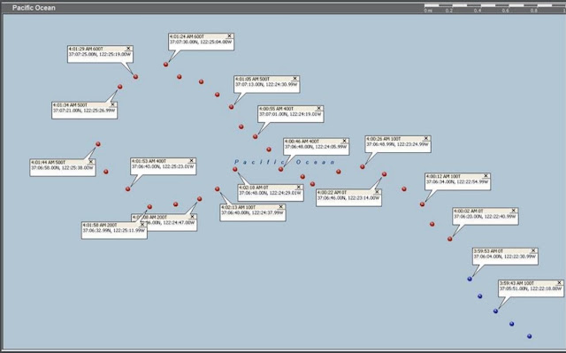566x353 pixels.
Task: Select the blue point for 3:59:53 AM
Action: click(470, 279)
